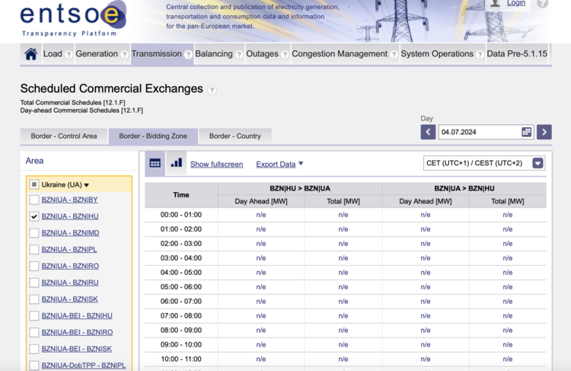This screenshot has height=371, width=571.
Task: Open help icon next to Balancing
Action: pyautogui.click(x=239, y=55)
